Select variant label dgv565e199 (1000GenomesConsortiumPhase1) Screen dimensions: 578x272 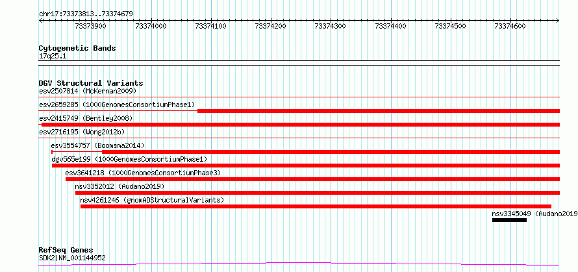pos(129,159)
